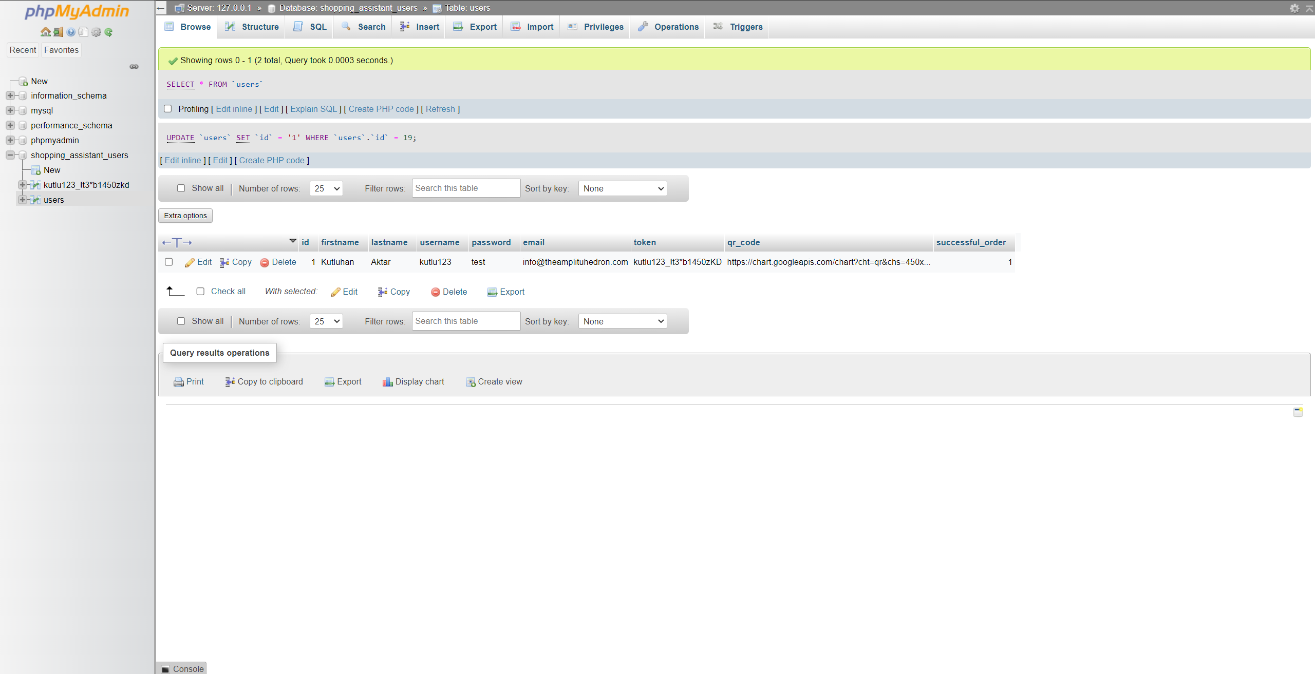This screenshot has width=1315, height=674.
Task: Expand the shopping_assistant_users database tree
Action: pyautogui.click(x=9, y=155)
